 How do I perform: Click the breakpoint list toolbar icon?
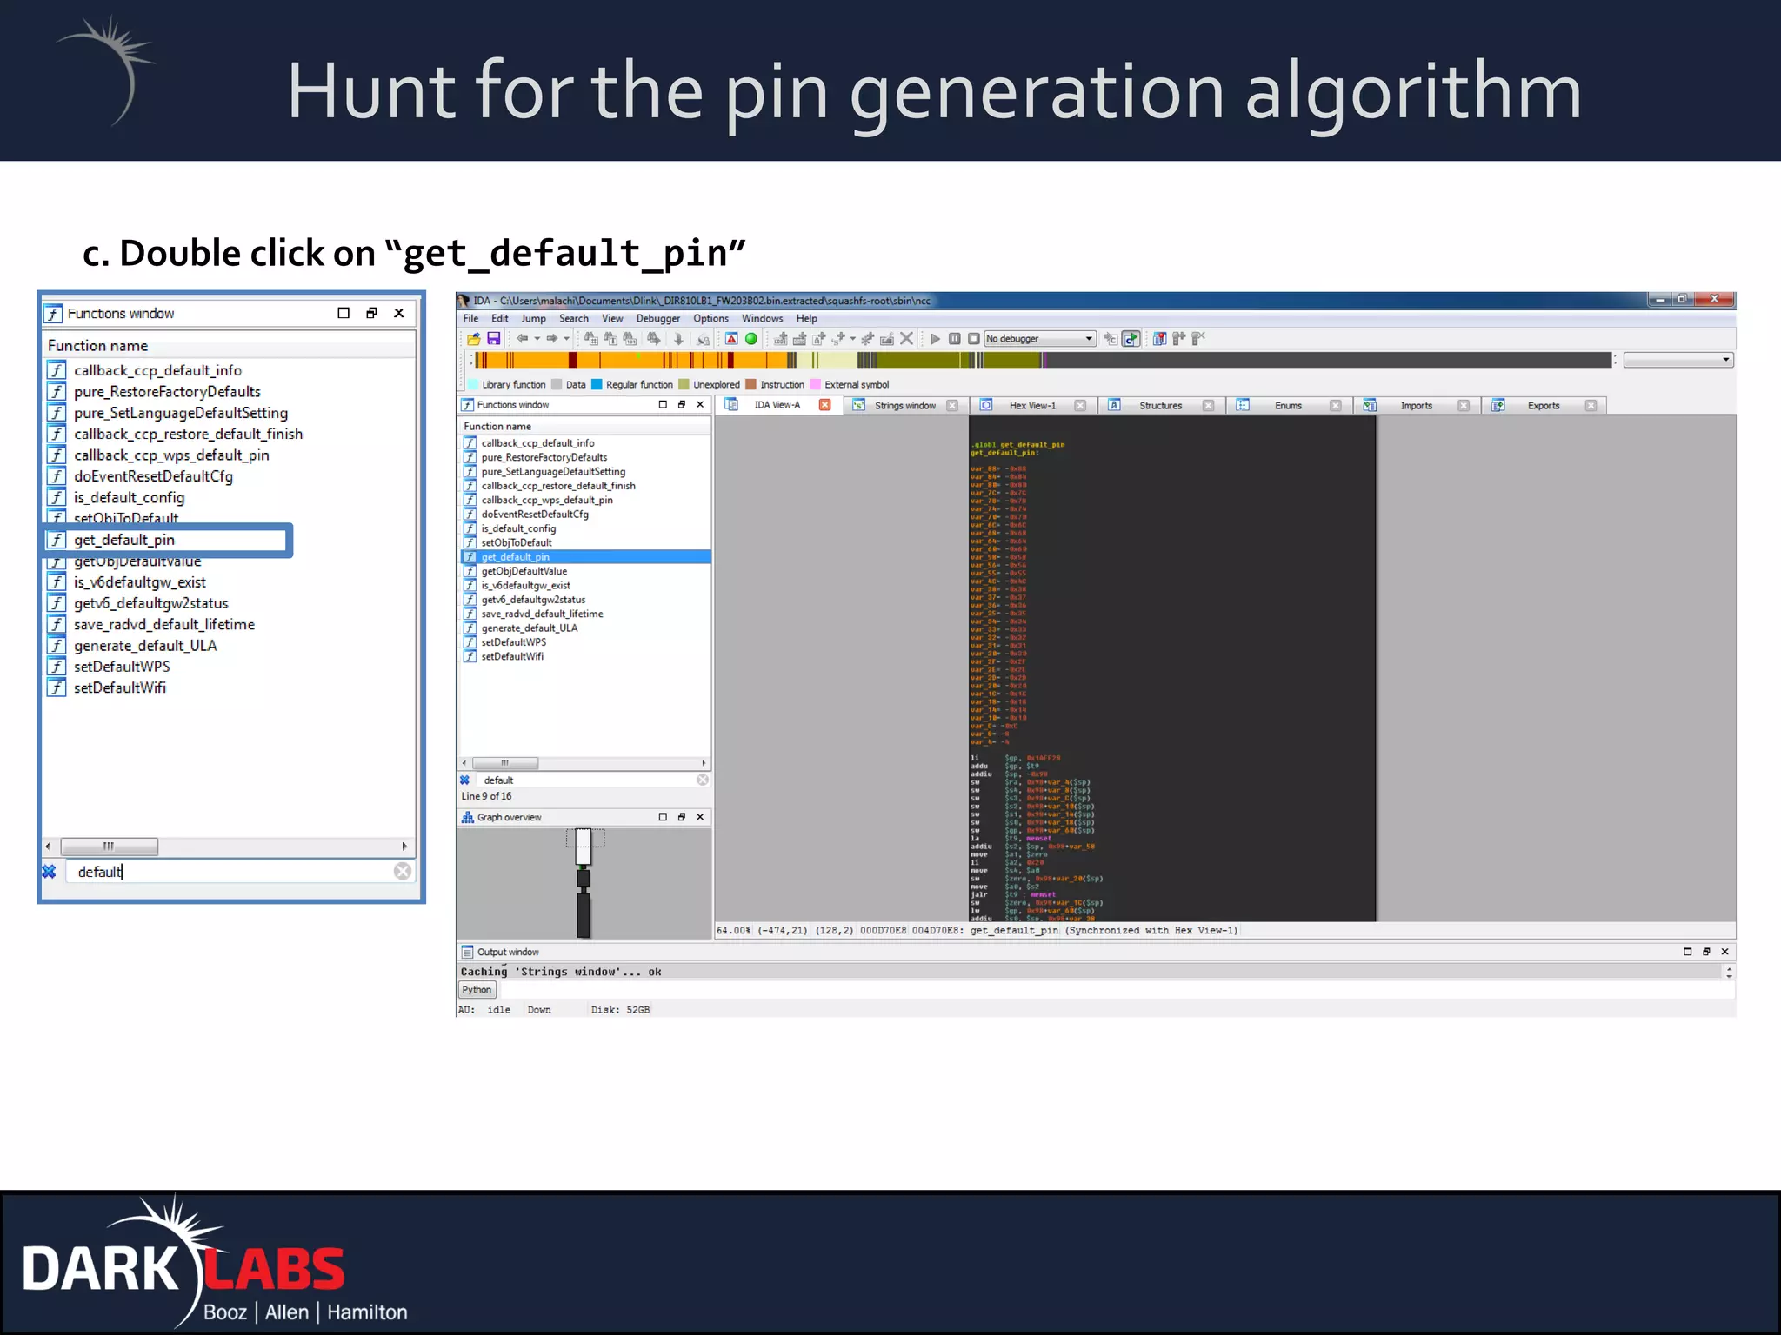coord(1159,339)
